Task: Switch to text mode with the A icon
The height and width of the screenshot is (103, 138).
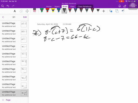Action: tap(15, 11)
